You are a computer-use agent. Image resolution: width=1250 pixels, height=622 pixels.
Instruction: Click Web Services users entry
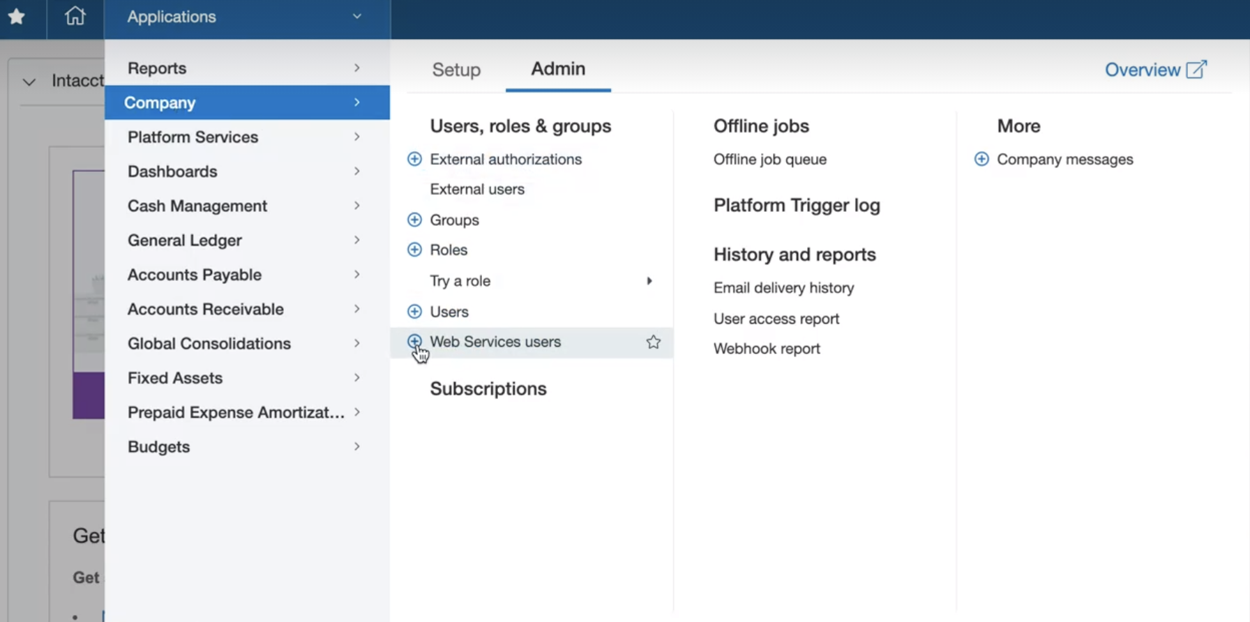tap(495, 342)
